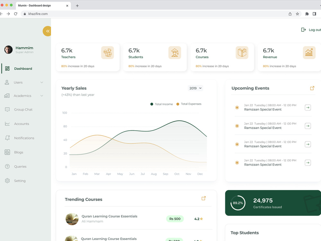321x241 pixels.
Task: Select the second event radio marker
Action: point(237,126)
